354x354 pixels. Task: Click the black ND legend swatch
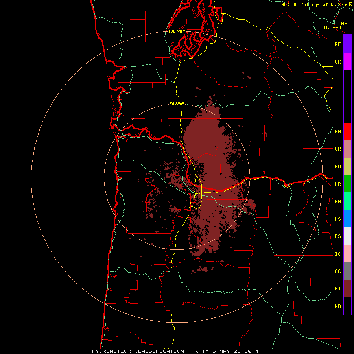pyautogui.click(x=347, y=306)
